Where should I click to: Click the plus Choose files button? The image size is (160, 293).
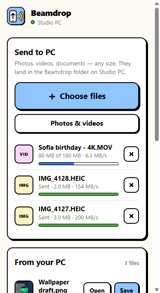pos(77,96)
